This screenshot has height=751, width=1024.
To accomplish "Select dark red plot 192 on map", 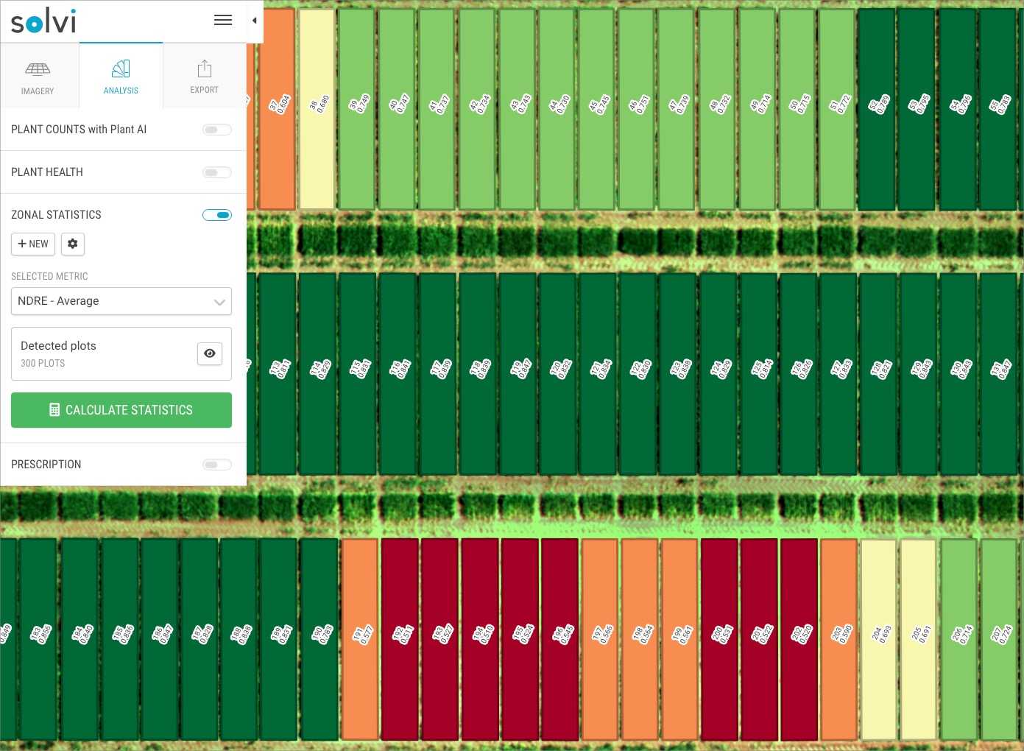I will coord(400,677).
